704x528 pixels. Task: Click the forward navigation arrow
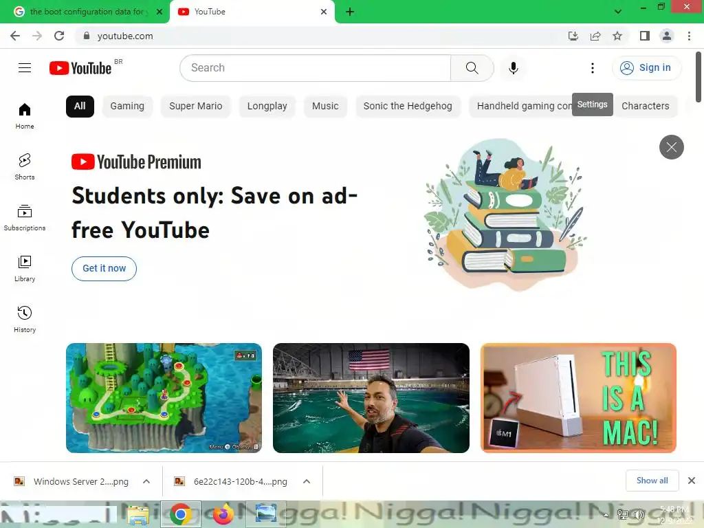[37, 36]
